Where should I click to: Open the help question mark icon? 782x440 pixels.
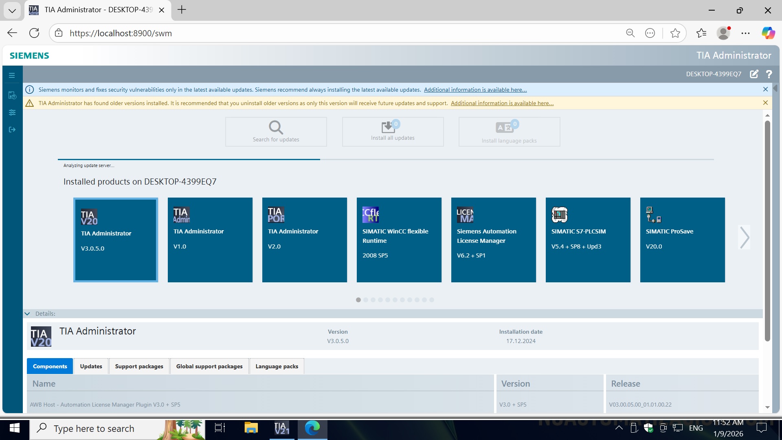point(769,74)
